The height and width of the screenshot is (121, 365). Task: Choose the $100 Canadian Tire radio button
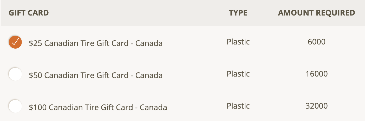tap(15, 106)
